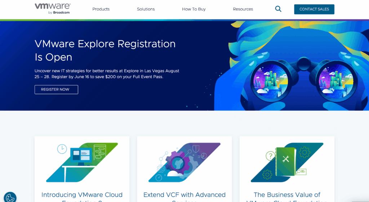Open the How To Buy menu
The width and height of the screenshot is (369, 202).
coord(194,9)
